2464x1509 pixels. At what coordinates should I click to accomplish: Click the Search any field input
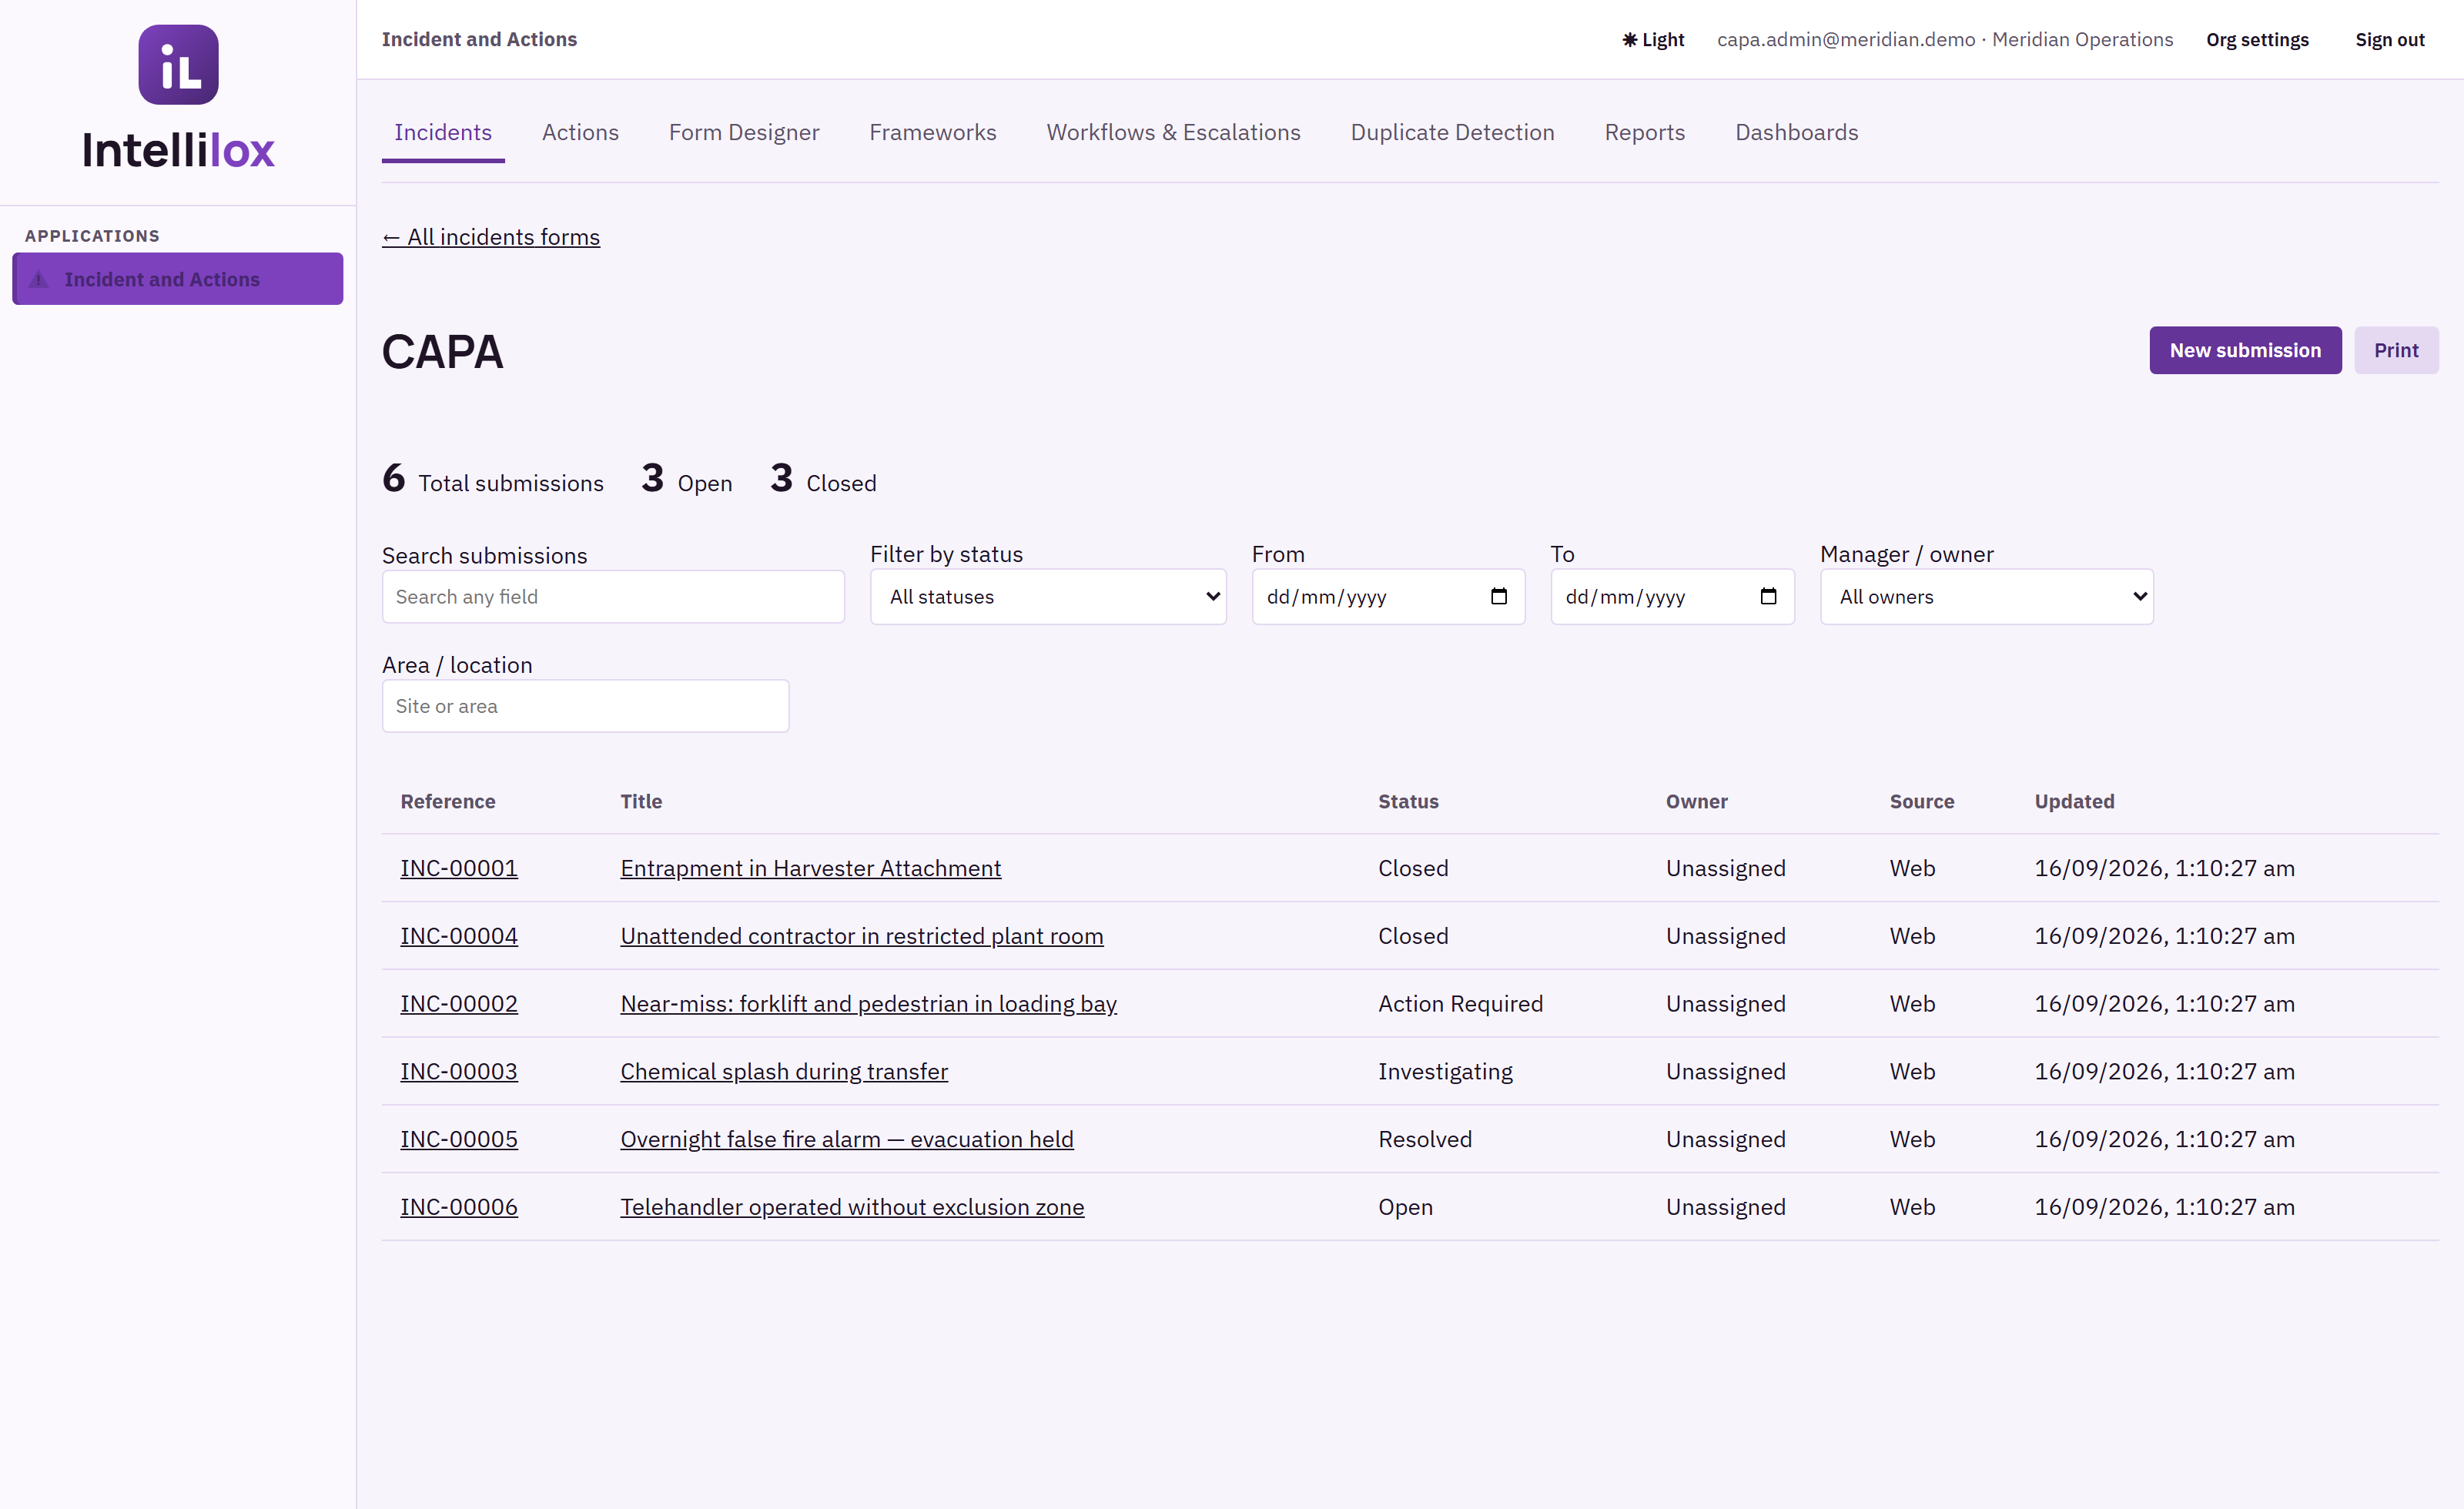[x=613, y=597]
